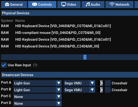Viewport: 138px width, 107px height.
Task: Open the Video settings tab
Action: pyautogui.click(x=69, y=5)
